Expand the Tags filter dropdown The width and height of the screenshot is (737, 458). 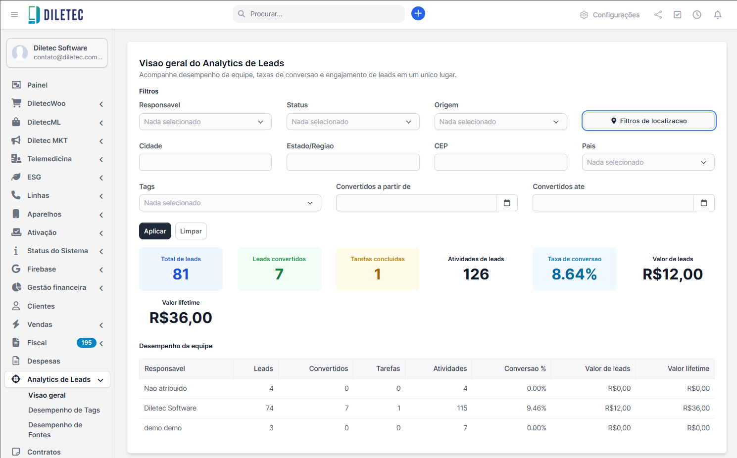coord(230,203)
